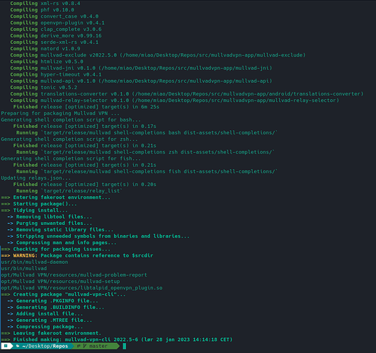Screen dimensions: 376x353
Task: Click the Compiling tonic v0.5.2 line
Action: [44, 88]
